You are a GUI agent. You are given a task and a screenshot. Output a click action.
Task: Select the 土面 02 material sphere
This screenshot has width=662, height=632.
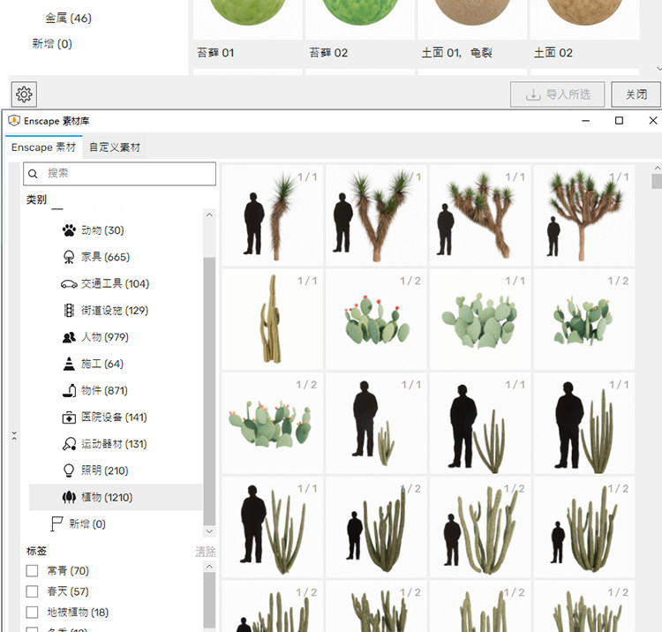pos(584,11)
